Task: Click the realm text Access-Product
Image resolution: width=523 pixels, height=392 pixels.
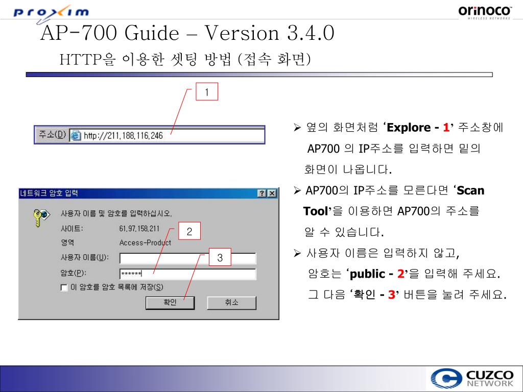Action: pos(145,242)
